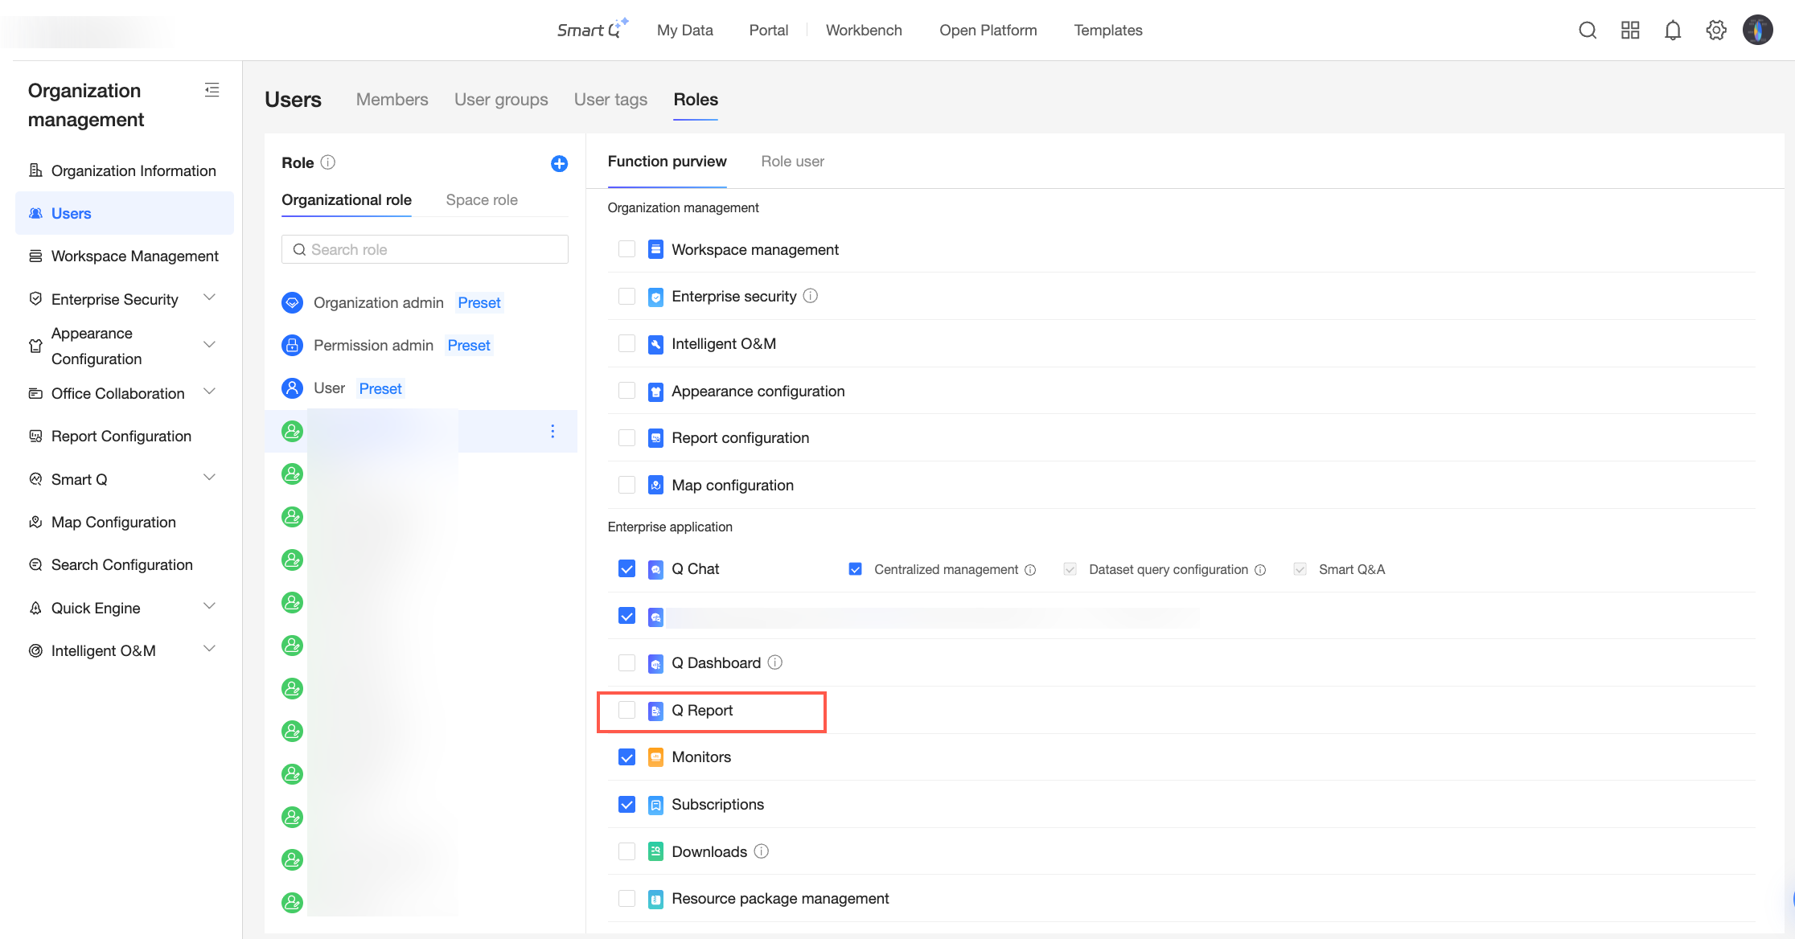Open the apps grid icon
The width and height of the screenshot is (1795, 939).
(1630, 31)
